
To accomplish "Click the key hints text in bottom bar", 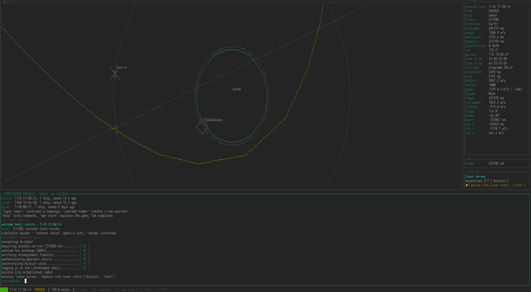I will coord(122,289).
